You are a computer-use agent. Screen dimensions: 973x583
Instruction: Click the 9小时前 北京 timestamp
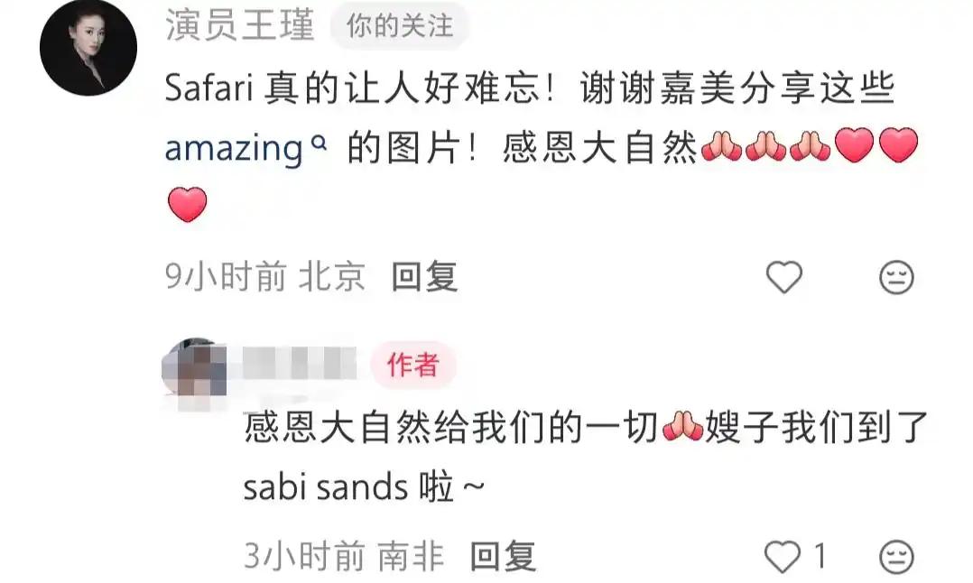265,277
